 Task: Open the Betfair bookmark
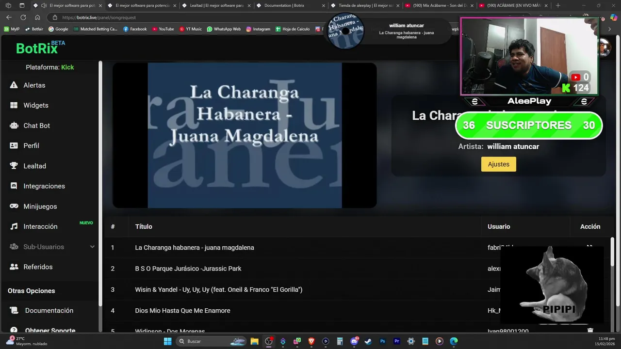pos(34,29)
